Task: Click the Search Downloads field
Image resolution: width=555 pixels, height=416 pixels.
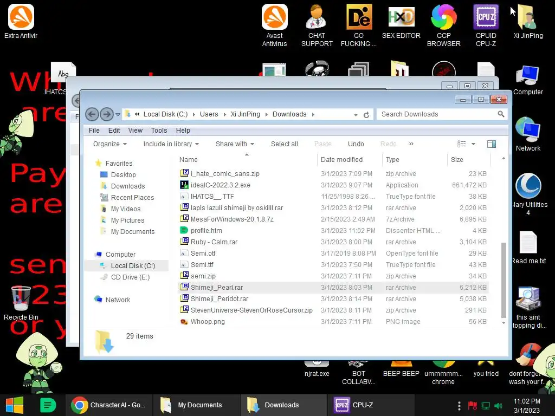Action: coord(438,114)
